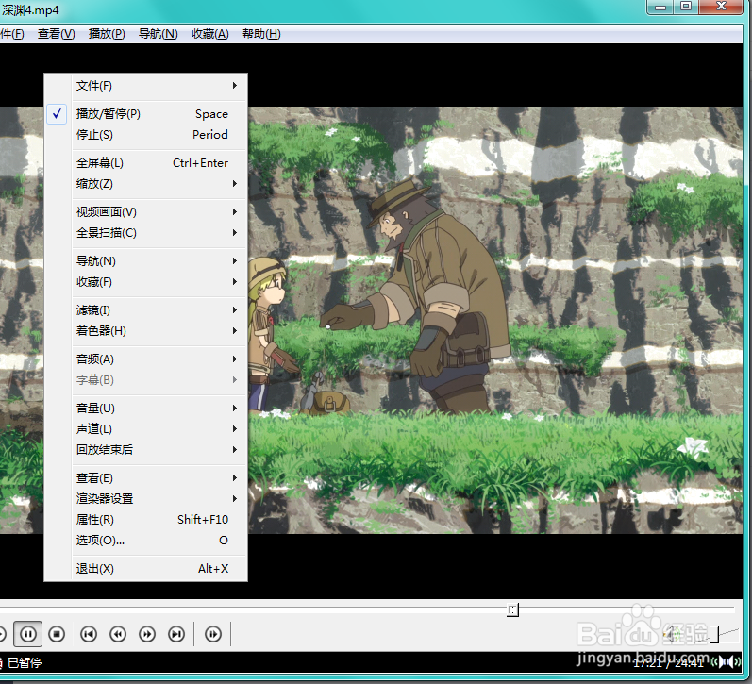Open the 着色器(H) shaders submenu
The image size is (752, 684).
tap(146, 331)
